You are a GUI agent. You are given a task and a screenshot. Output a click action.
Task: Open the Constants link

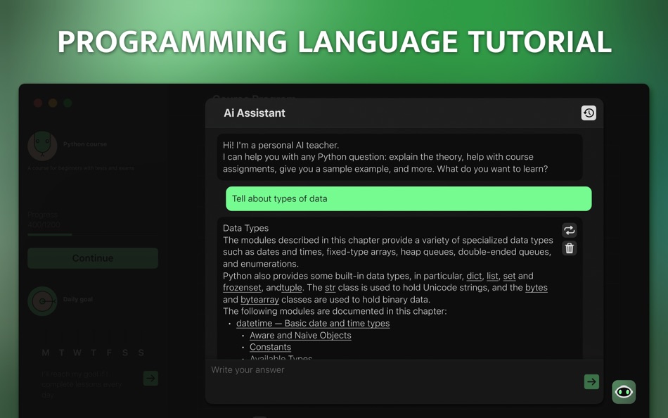click(x=270, y=347)
